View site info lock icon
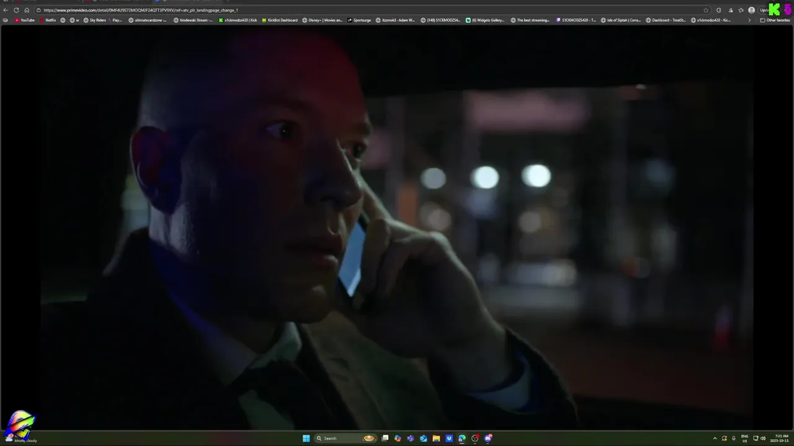794x446 pixels. point(38,10)
